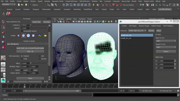
Task: Pick the last used image brush profile
Action: (40, 36)
